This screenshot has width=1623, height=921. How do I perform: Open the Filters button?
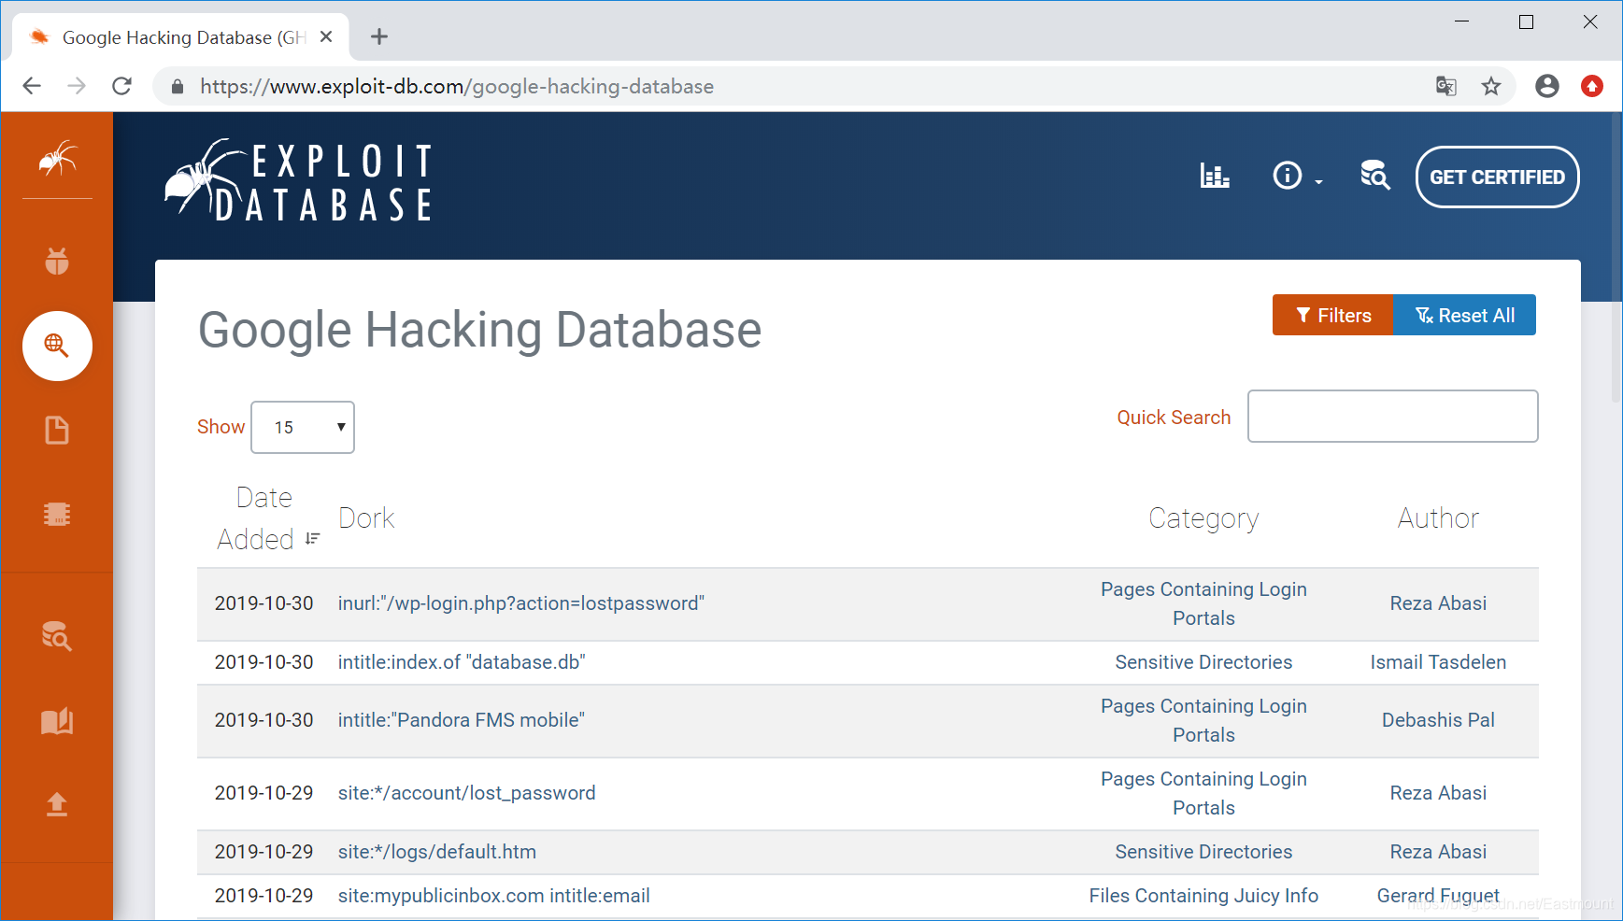1333,315
